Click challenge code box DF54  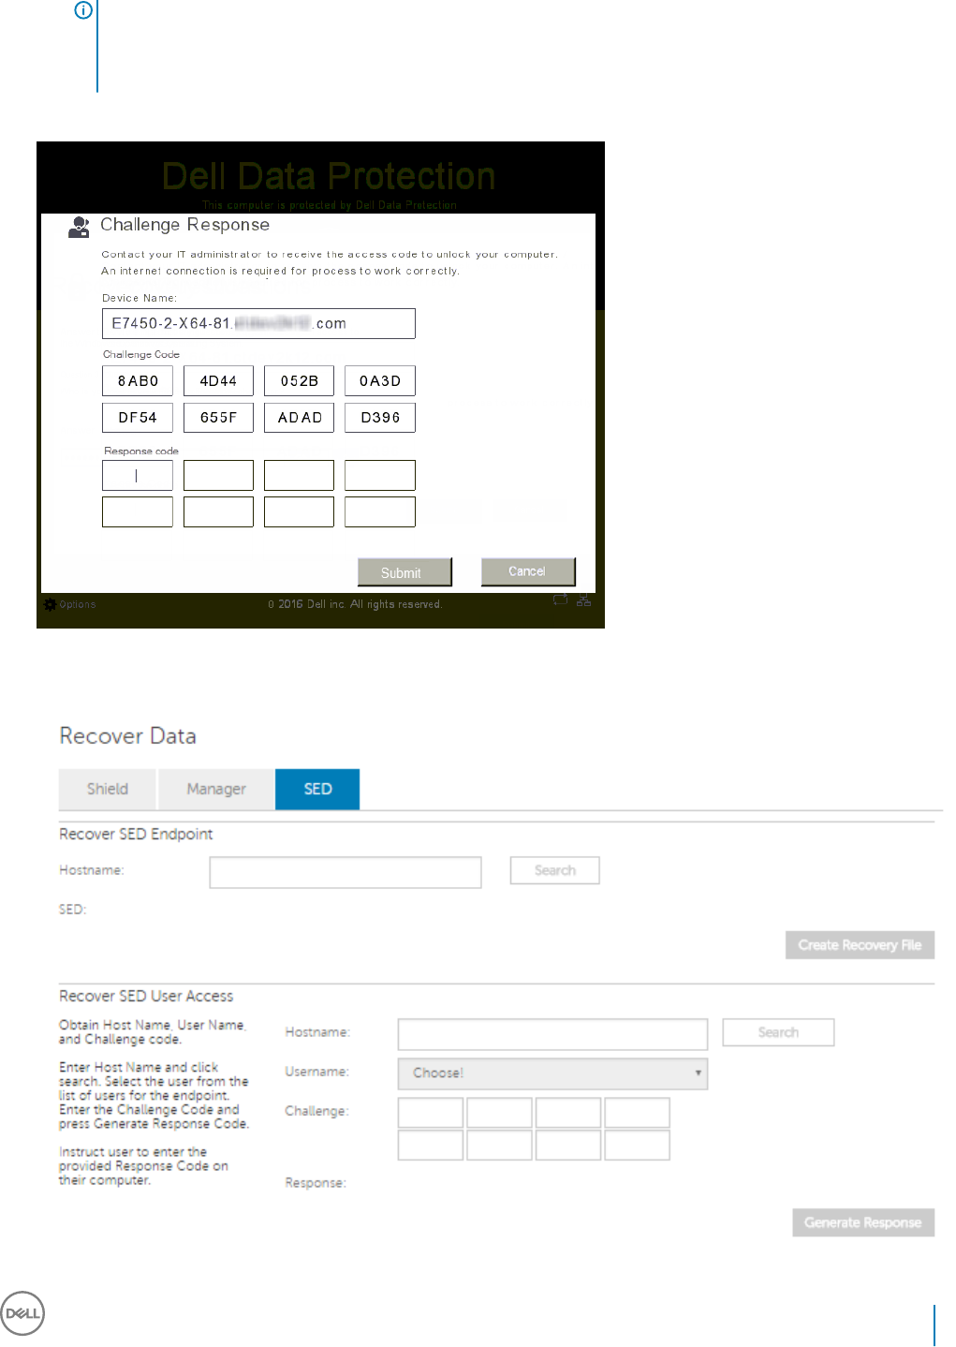pos(138,418)
